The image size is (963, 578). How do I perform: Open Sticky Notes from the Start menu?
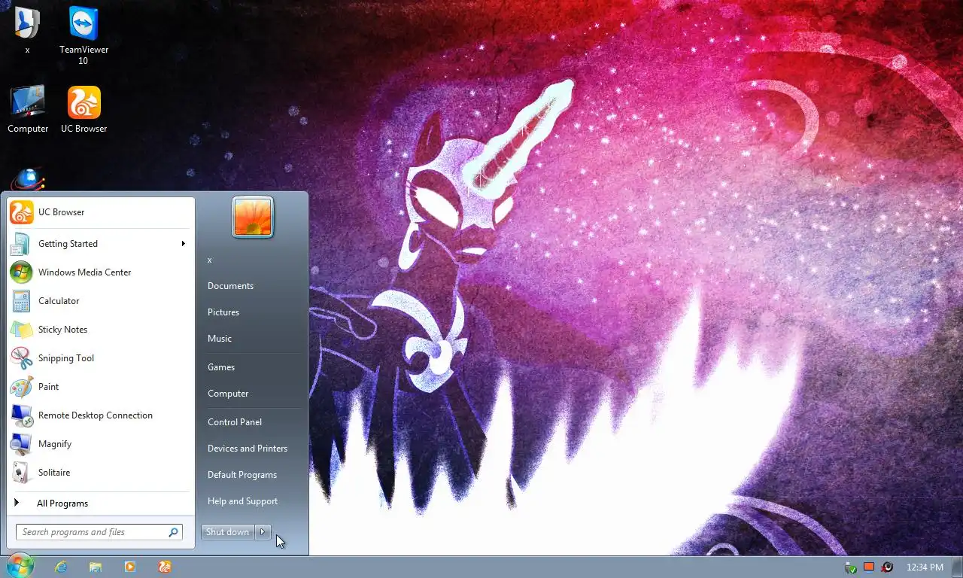tap(100, 330)
